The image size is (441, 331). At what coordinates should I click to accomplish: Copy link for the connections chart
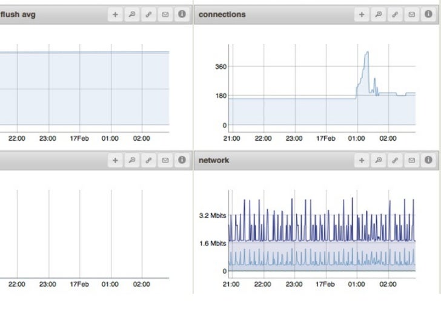click(x=395, y=15)
